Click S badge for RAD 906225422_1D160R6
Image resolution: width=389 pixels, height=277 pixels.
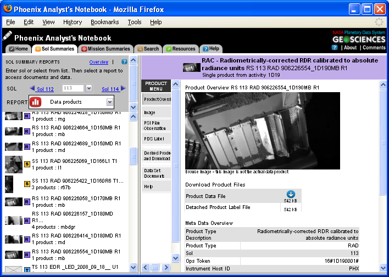27,184
